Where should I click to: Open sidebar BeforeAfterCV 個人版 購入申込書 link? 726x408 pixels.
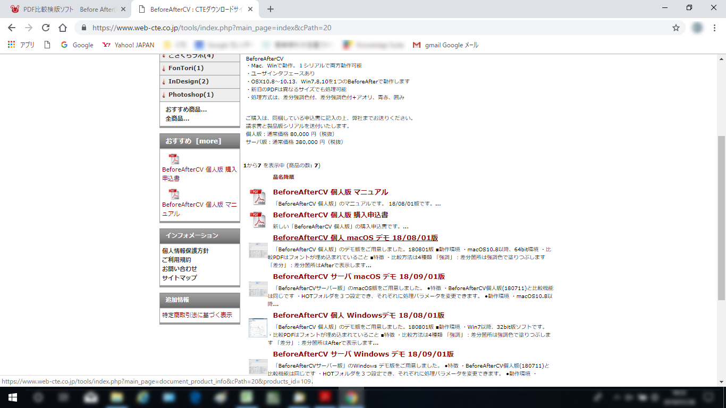199,174
